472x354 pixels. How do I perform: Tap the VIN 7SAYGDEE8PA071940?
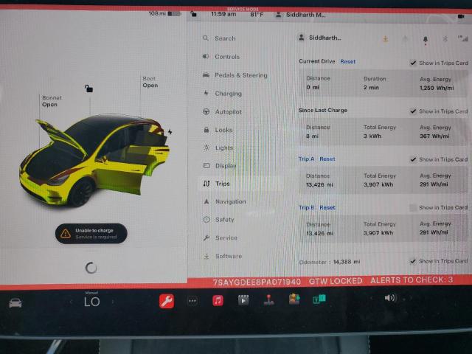point(257,282)
